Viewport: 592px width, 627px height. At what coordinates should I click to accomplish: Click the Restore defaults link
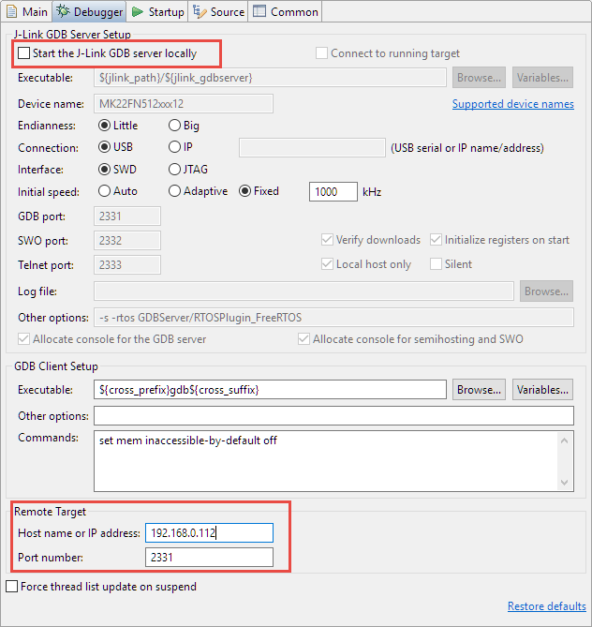(546, 606)
